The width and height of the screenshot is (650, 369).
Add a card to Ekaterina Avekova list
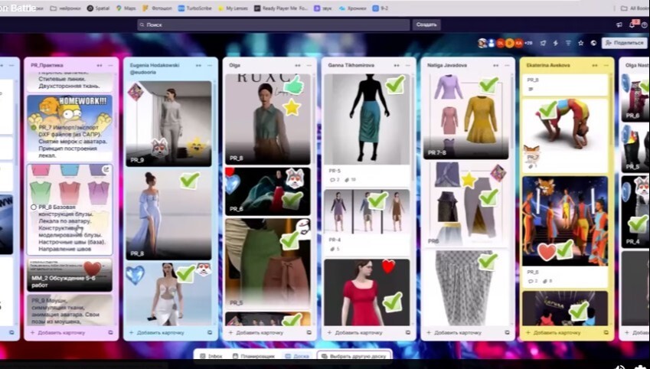(x=554, y=333)
